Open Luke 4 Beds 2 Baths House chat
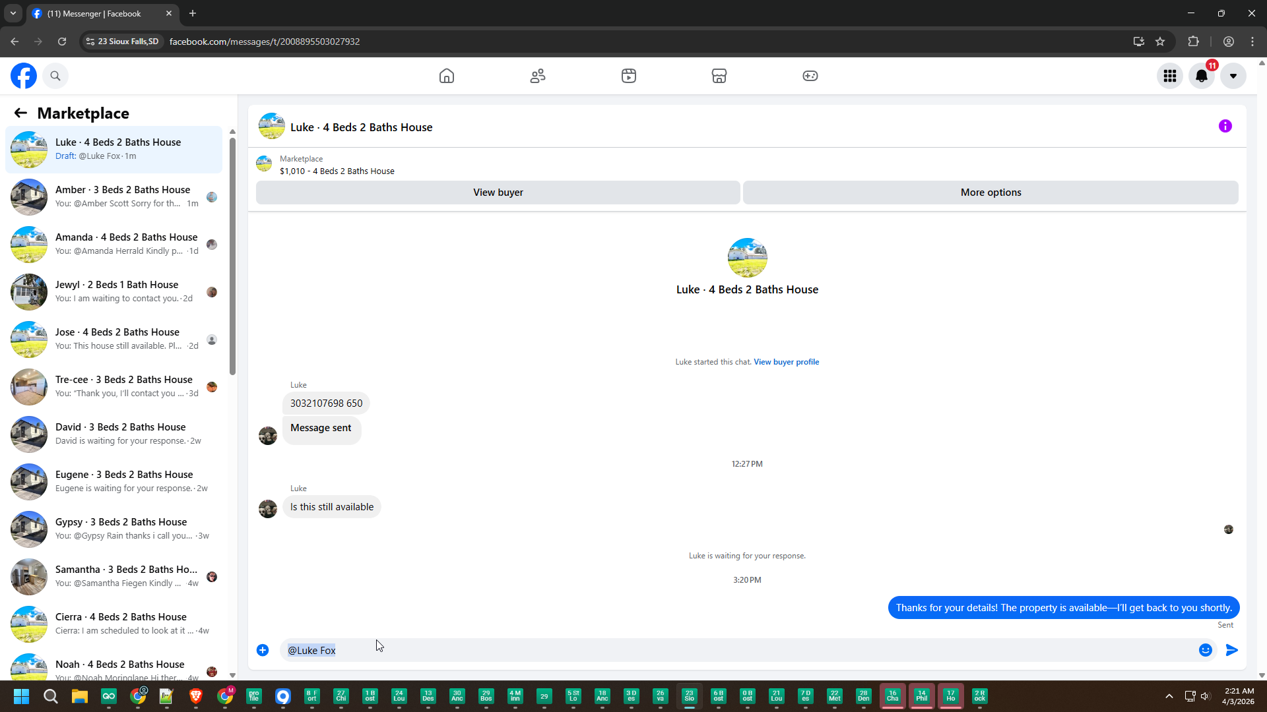Image resolution: width=1267 pixels, height=712 pixels. 114,149
